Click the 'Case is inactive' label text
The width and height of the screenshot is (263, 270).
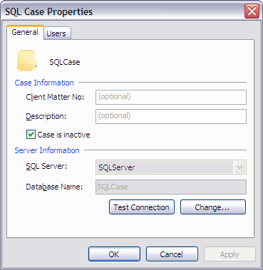pos(63,135)
